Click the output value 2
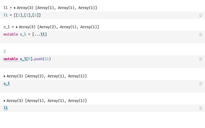Image resolution: width=205 pixels, height=128 pixels. (x=4, y=52)
